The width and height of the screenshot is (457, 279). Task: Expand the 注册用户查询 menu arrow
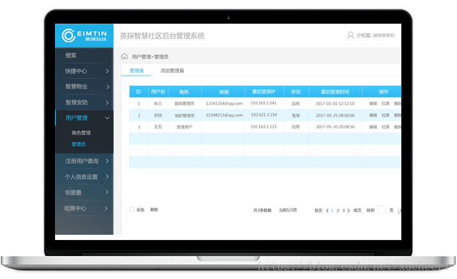point(107,161)
